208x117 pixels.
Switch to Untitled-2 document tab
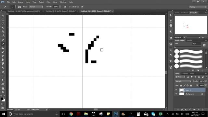coord(61,11)
